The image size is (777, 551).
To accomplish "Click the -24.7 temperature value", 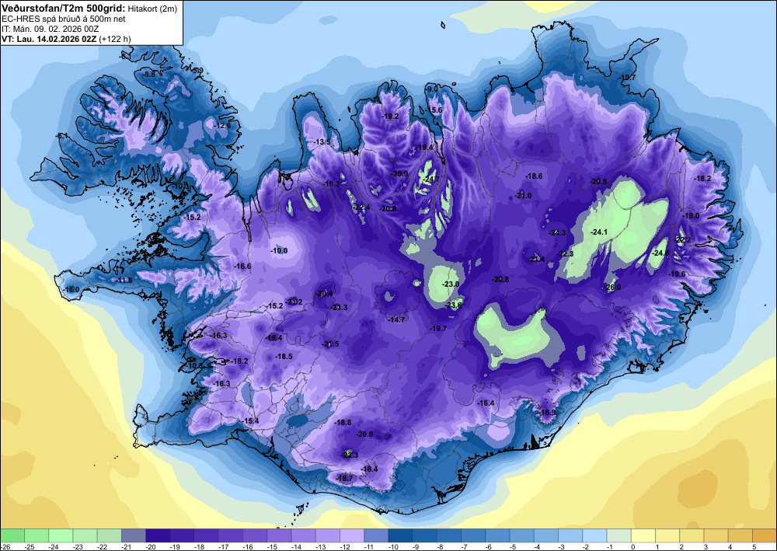I will (x=431, y=179).
